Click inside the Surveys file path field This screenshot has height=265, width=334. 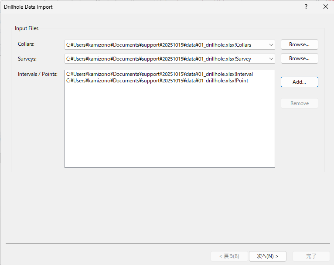tap(166, 58)
